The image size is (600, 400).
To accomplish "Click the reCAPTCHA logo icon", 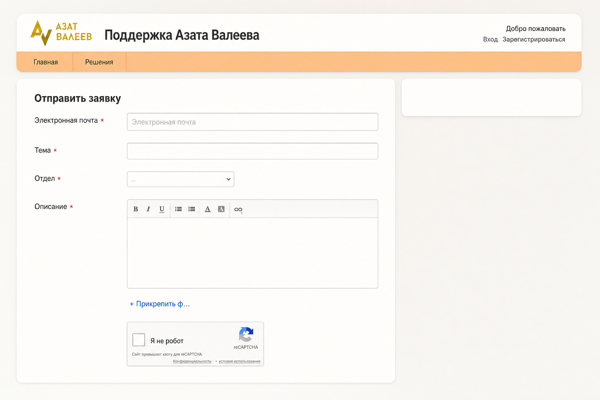I will (x=246, y=334).
